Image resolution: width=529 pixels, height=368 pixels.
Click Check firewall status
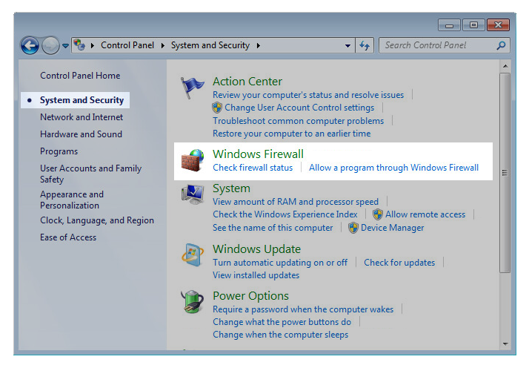pos(253,168)
